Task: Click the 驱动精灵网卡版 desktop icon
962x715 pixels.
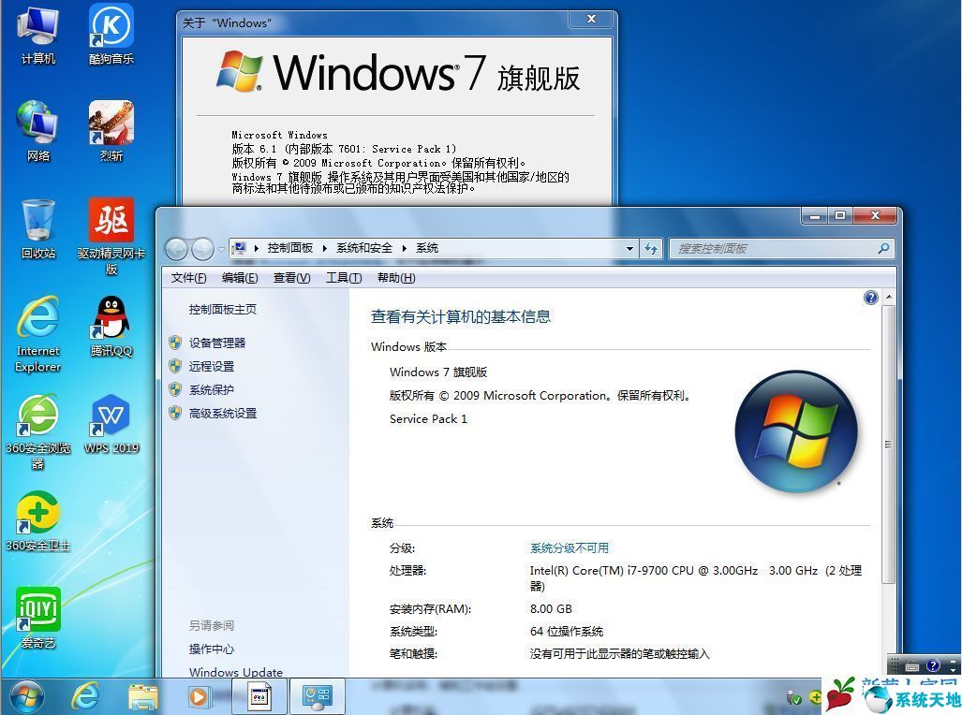Action: click(111, 236)
